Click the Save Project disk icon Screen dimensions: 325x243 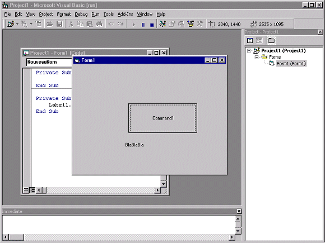pos(59,24)
